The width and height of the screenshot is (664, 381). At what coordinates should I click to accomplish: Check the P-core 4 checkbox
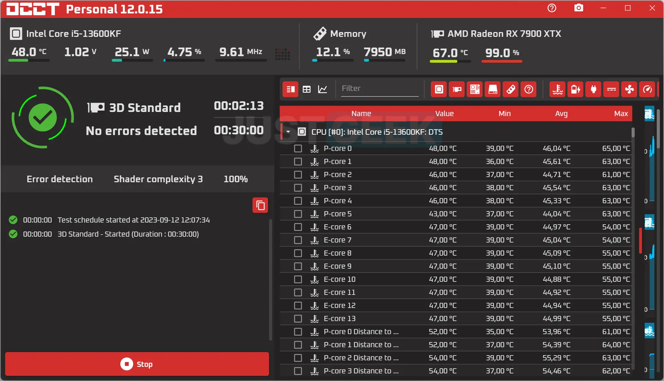coord(298,201)
